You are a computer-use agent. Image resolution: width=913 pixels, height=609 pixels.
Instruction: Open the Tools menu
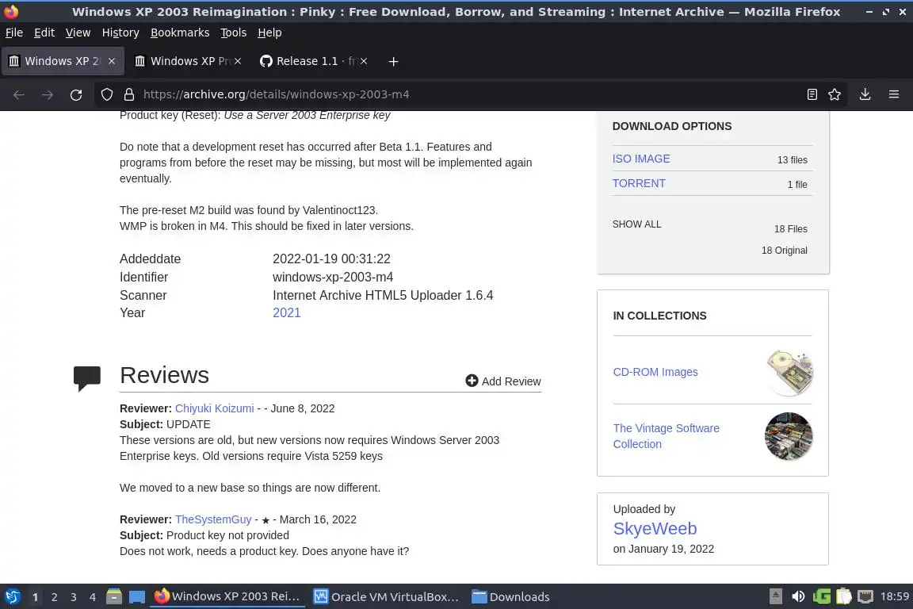pos(234,33)
